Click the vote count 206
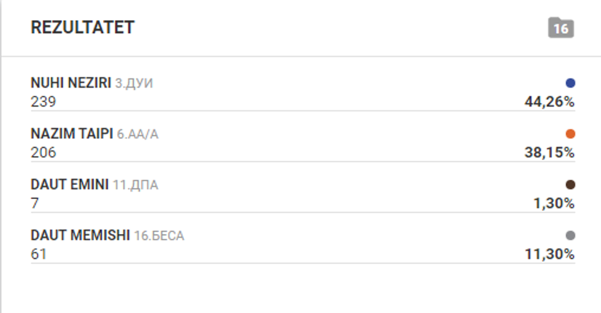 [43, 153]
